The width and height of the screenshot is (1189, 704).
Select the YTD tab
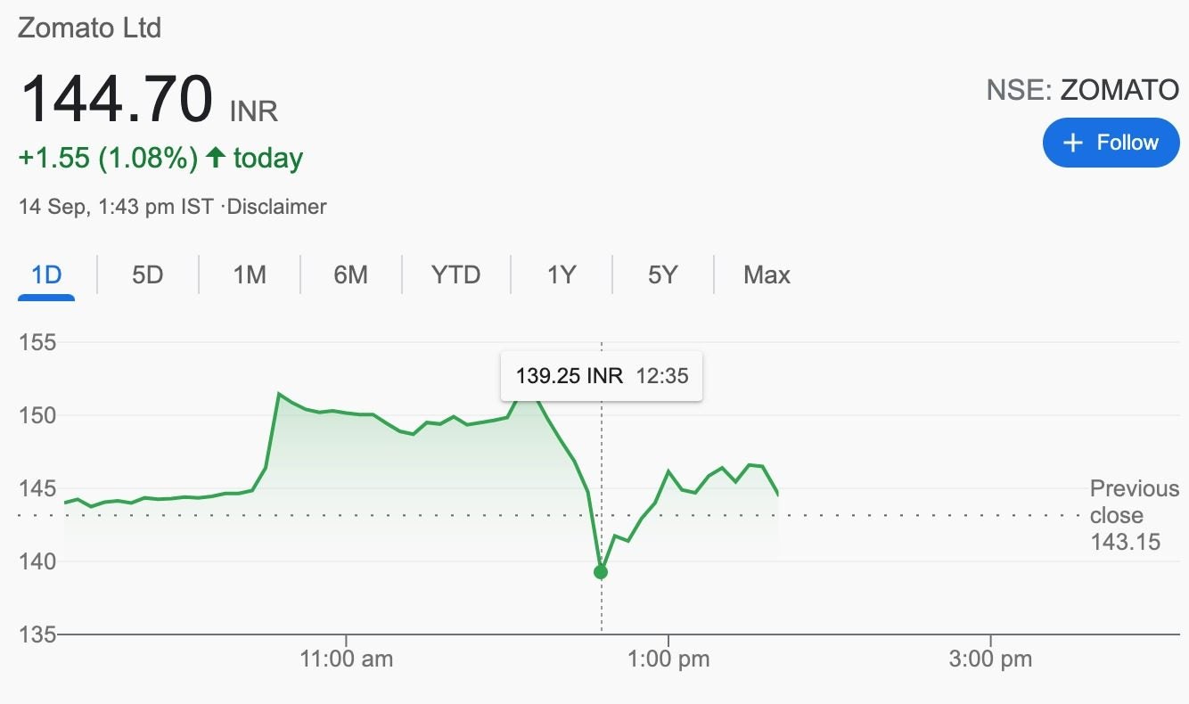(x=456, y=274)
